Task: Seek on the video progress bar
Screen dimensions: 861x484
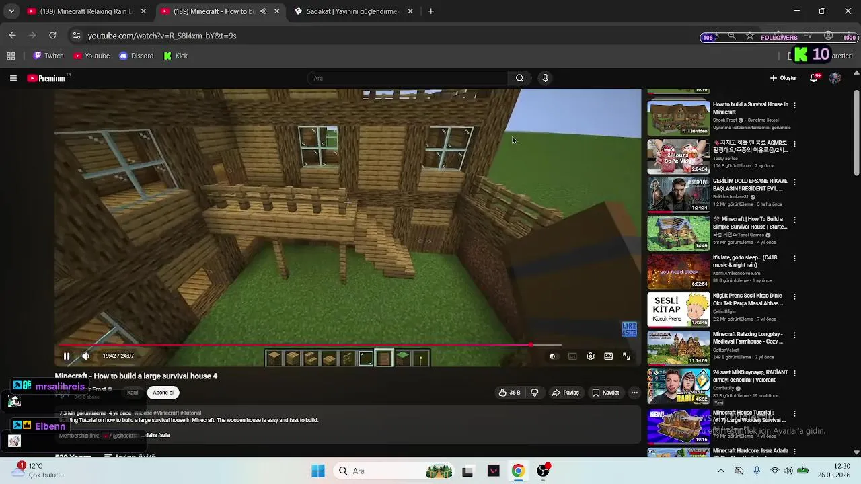Action: coord(348,345)
